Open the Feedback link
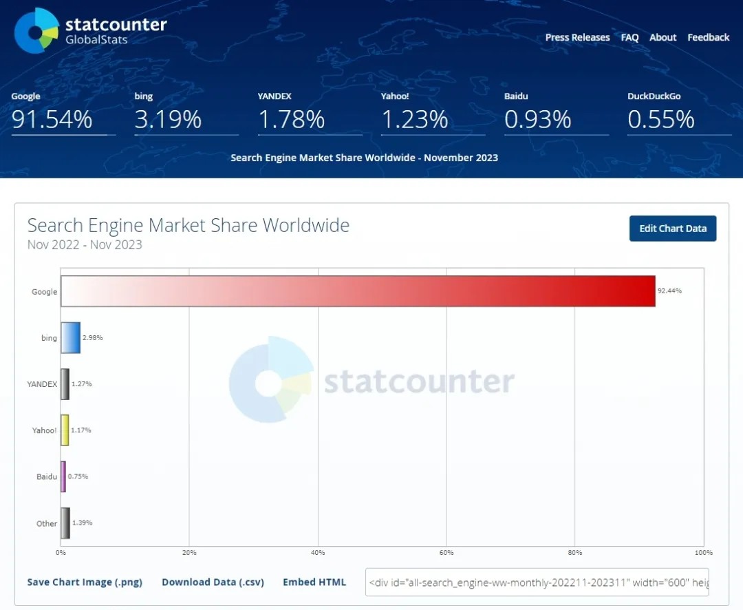 [x=708, y=37]
